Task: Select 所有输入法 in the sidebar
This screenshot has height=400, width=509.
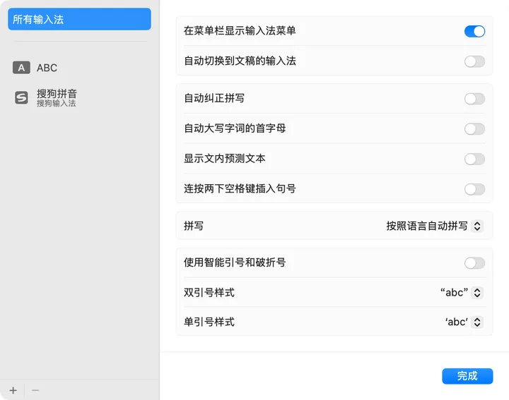Action: click(x=79, y=19)
